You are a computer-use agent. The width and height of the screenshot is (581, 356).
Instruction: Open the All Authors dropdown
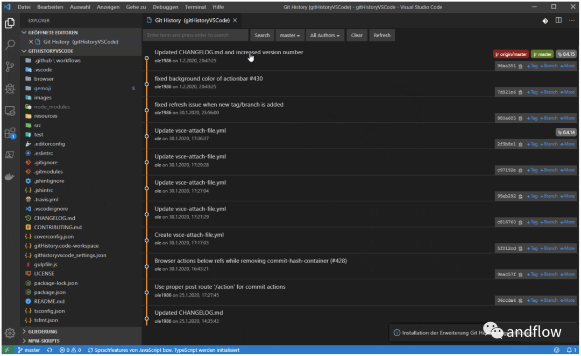[x=325, y=35]
